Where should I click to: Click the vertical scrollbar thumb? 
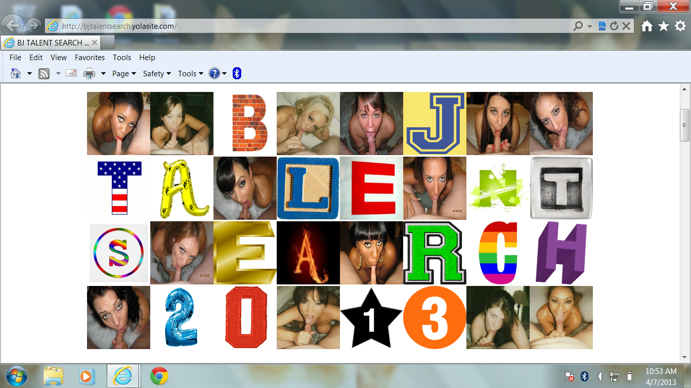(685, 125)
